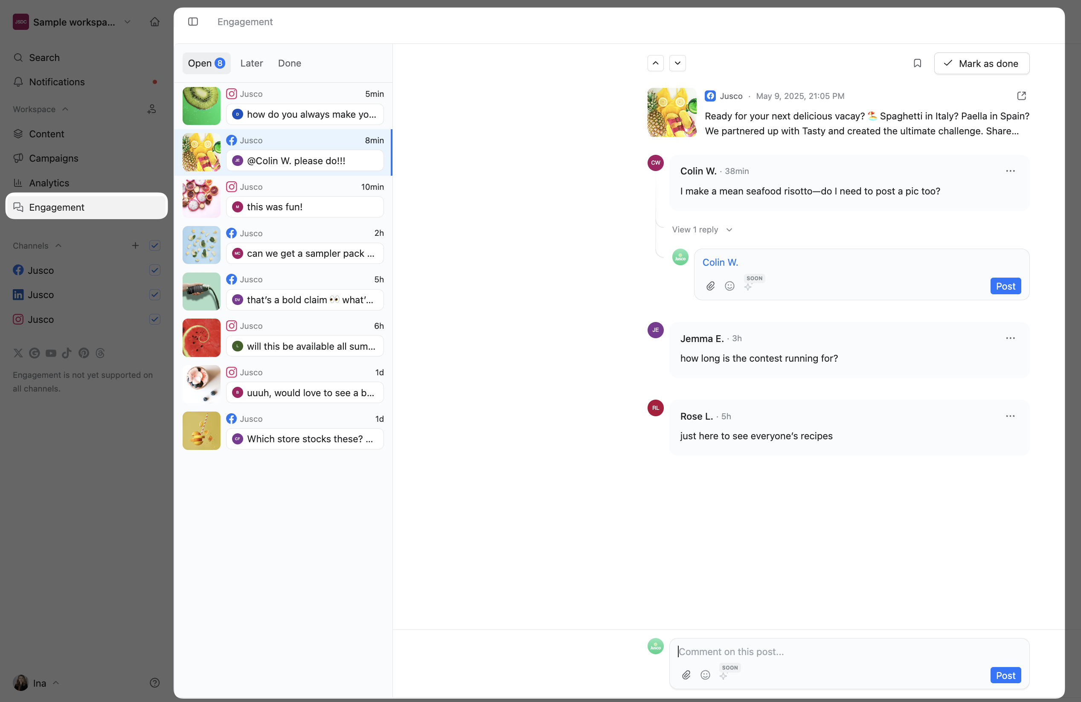Viewport: 1081px width, 702px height.
Task: Click the home icon beside workspace name
Action: pyautogui.click(x=154, y=22)
